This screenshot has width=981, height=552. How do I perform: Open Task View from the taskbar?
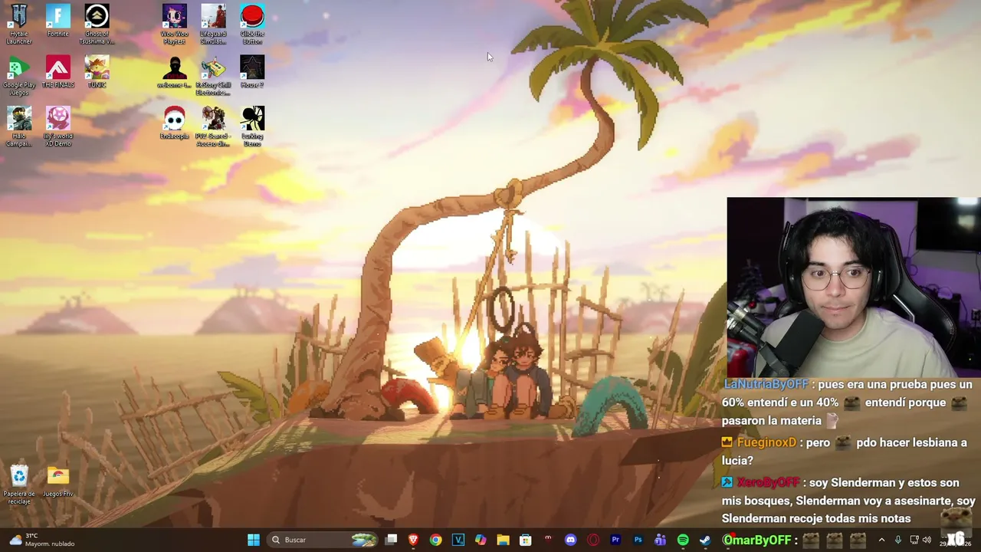[391, 540]
